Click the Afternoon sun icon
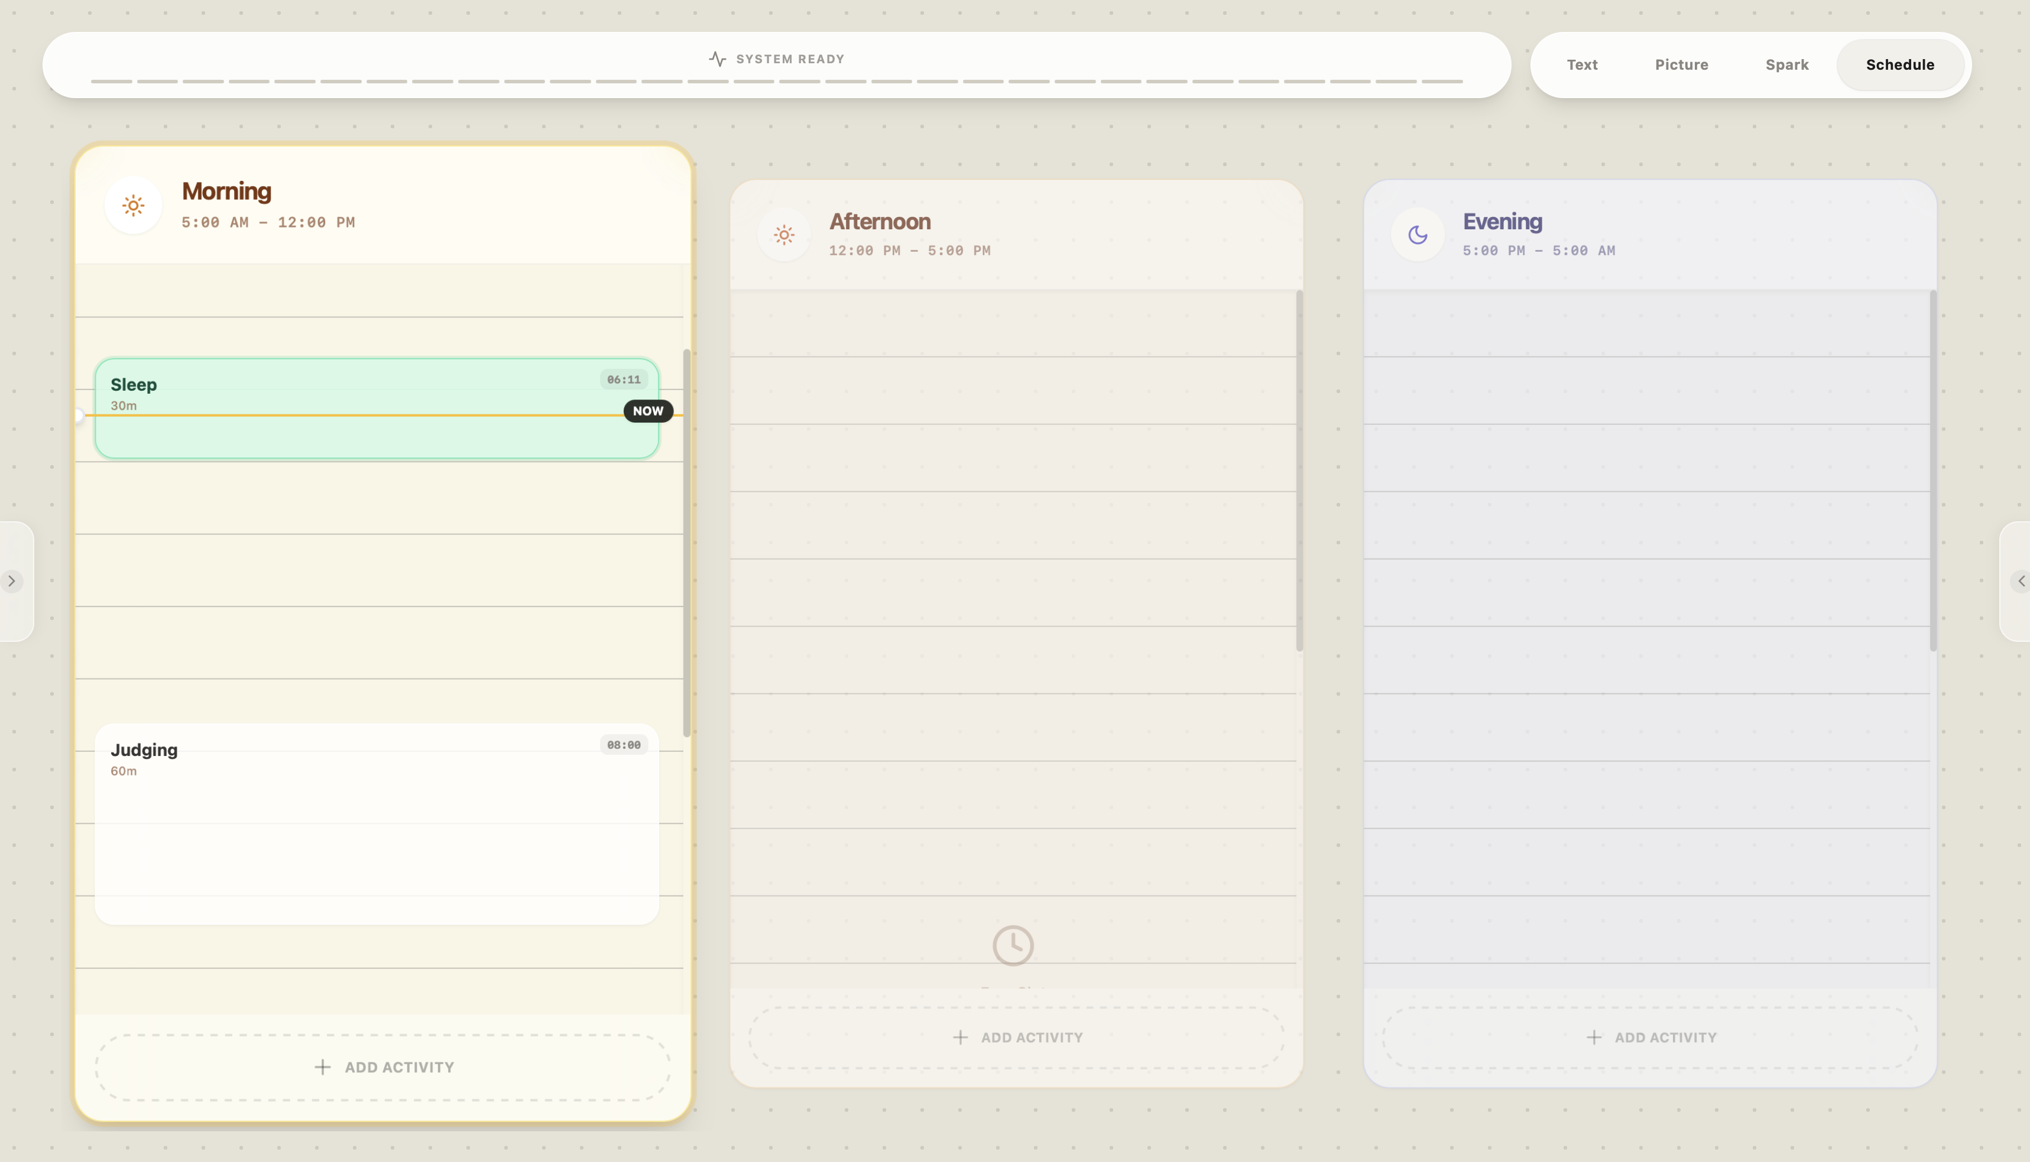This screenshot has width=2030, height=1162. [x=784, y=235]
